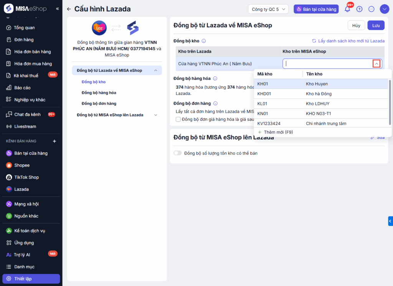Toggle Đồng bộ số lượng tồn kho có thể bán

coord(177,153)
